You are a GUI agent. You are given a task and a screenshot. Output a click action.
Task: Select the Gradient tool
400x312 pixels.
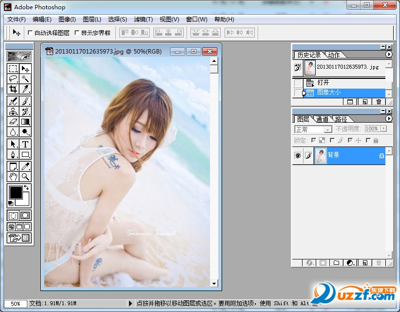tap(25, 122)
